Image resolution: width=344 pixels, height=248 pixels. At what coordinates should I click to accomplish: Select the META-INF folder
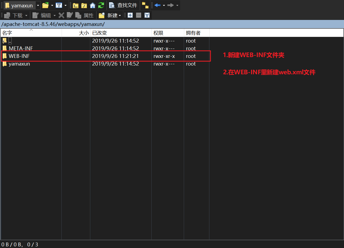[21, 48]
